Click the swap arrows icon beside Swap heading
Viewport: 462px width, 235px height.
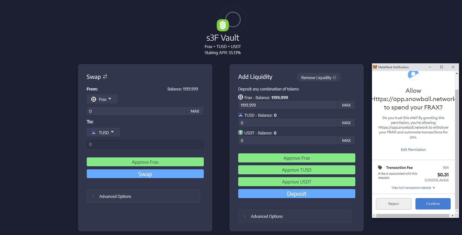point(105,76)
